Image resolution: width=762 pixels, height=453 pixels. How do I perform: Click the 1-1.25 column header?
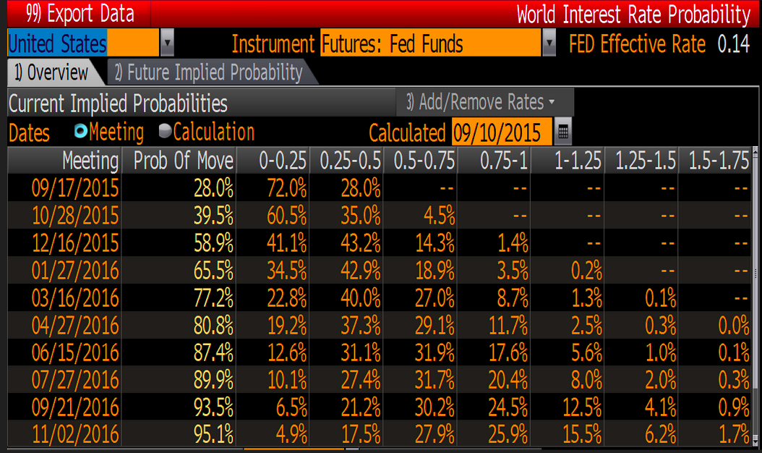pos(568,161)
